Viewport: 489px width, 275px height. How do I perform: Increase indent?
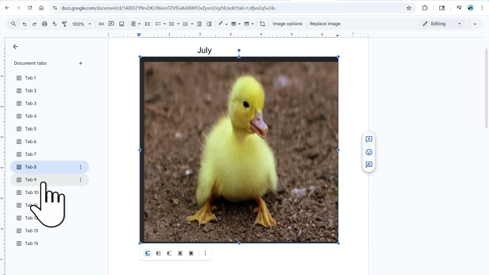pos(209,24)
